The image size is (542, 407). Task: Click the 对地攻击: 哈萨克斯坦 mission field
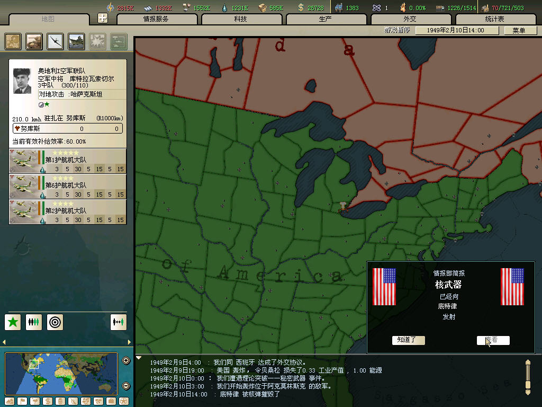click(82, 94)
